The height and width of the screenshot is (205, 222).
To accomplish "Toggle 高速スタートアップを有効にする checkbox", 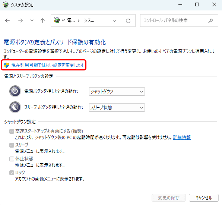I will click(12, 131).
